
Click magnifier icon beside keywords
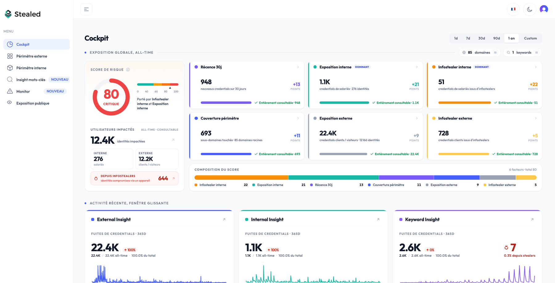click(x=508, y=52)
